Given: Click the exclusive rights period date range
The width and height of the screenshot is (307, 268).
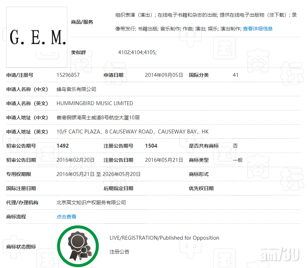Looking at the screenshot, I should pyautogui.click(x=98, y=174).
